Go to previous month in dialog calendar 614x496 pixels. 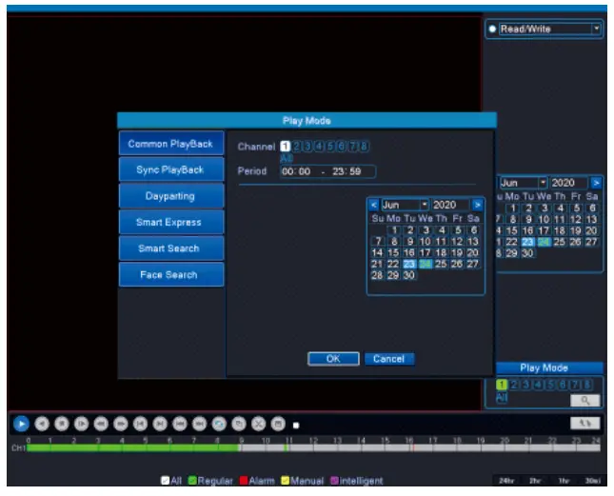(x=373, y=205)
